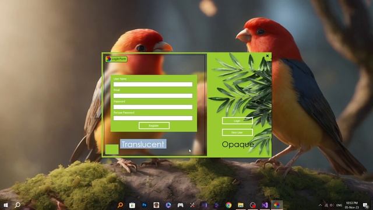The image size is (373, 210).
Task: Expand the hidden system tray icons chevron
Action: tap(320, 205)
